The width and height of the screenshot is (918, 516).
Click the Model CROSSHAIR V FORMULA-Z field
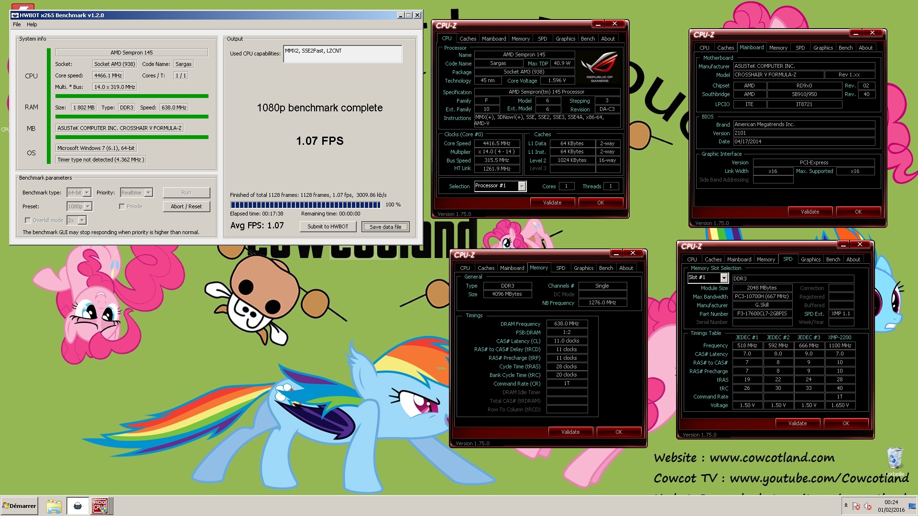pyautogui.click(x=778, y=75)
